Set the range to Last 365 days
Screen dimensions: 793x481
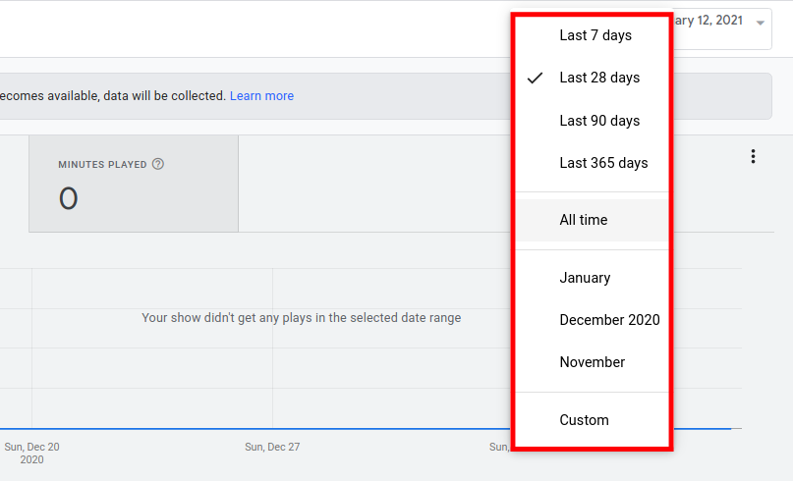pos(603,163)
